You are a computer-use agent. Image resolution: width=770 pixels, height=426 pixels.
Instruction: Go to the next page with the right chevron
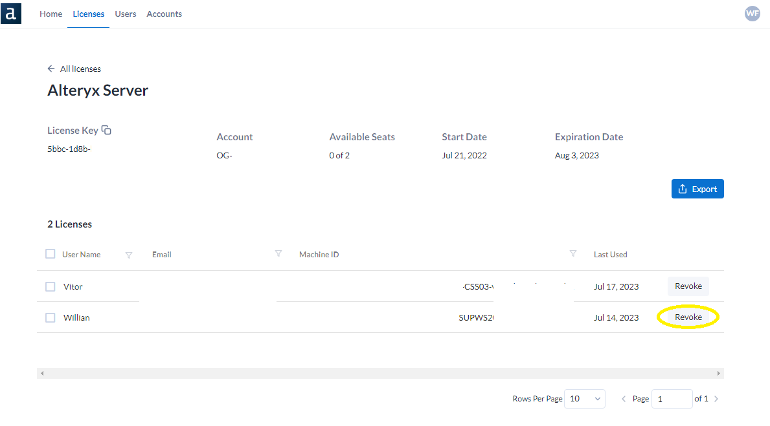coord(716,399)
